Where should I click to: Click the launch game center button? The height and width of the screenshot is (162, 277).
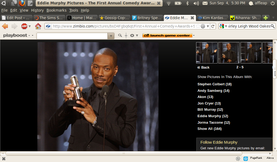[167, 35]
